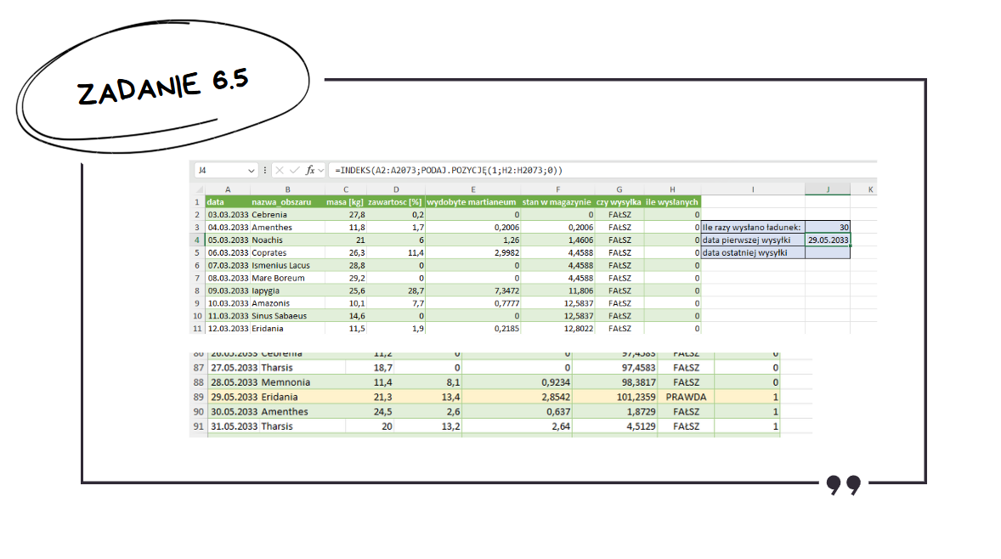Click the PRAWDA cell in row 89
1001x559 pixels.
685,397
